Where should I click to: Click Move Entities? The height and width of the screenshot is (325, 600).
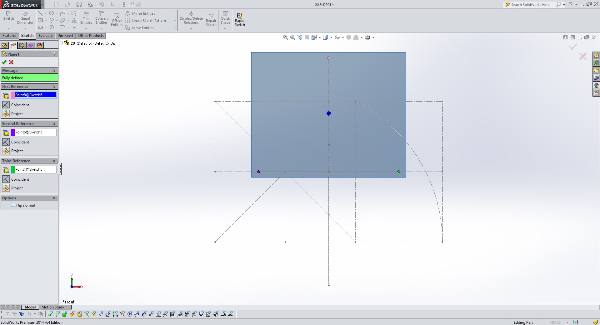click(x=139, y=28)
